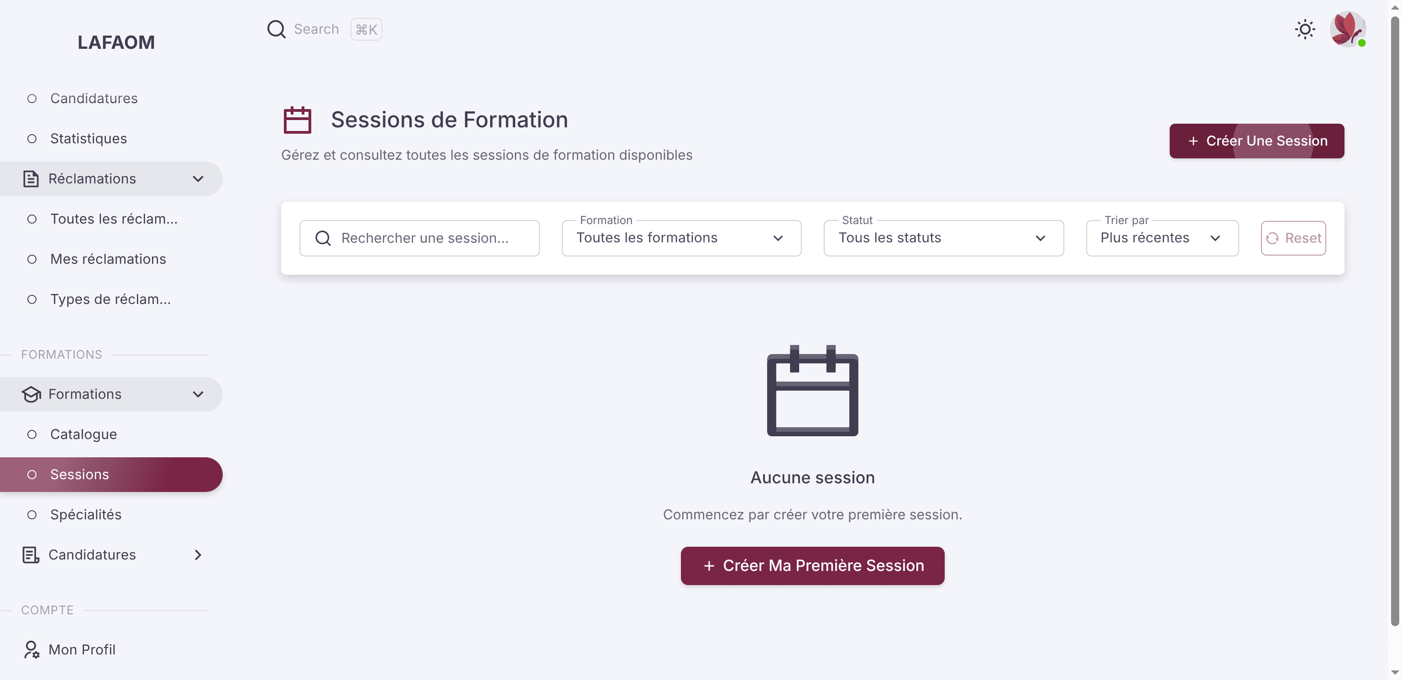Viewport: 1402px width, 680px height.
Task: Click the FORMATIONS section label
Action: [x=62, y=355]
